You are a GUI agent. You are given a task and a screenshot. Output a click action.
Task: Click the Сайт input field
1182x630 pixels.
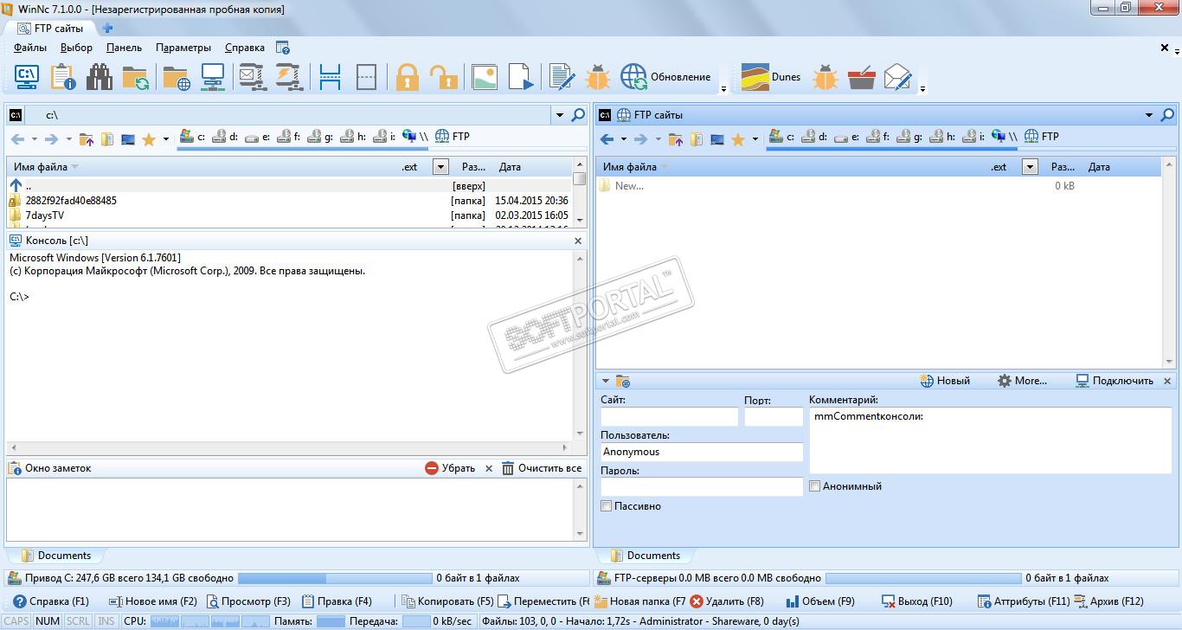point(669,416)
